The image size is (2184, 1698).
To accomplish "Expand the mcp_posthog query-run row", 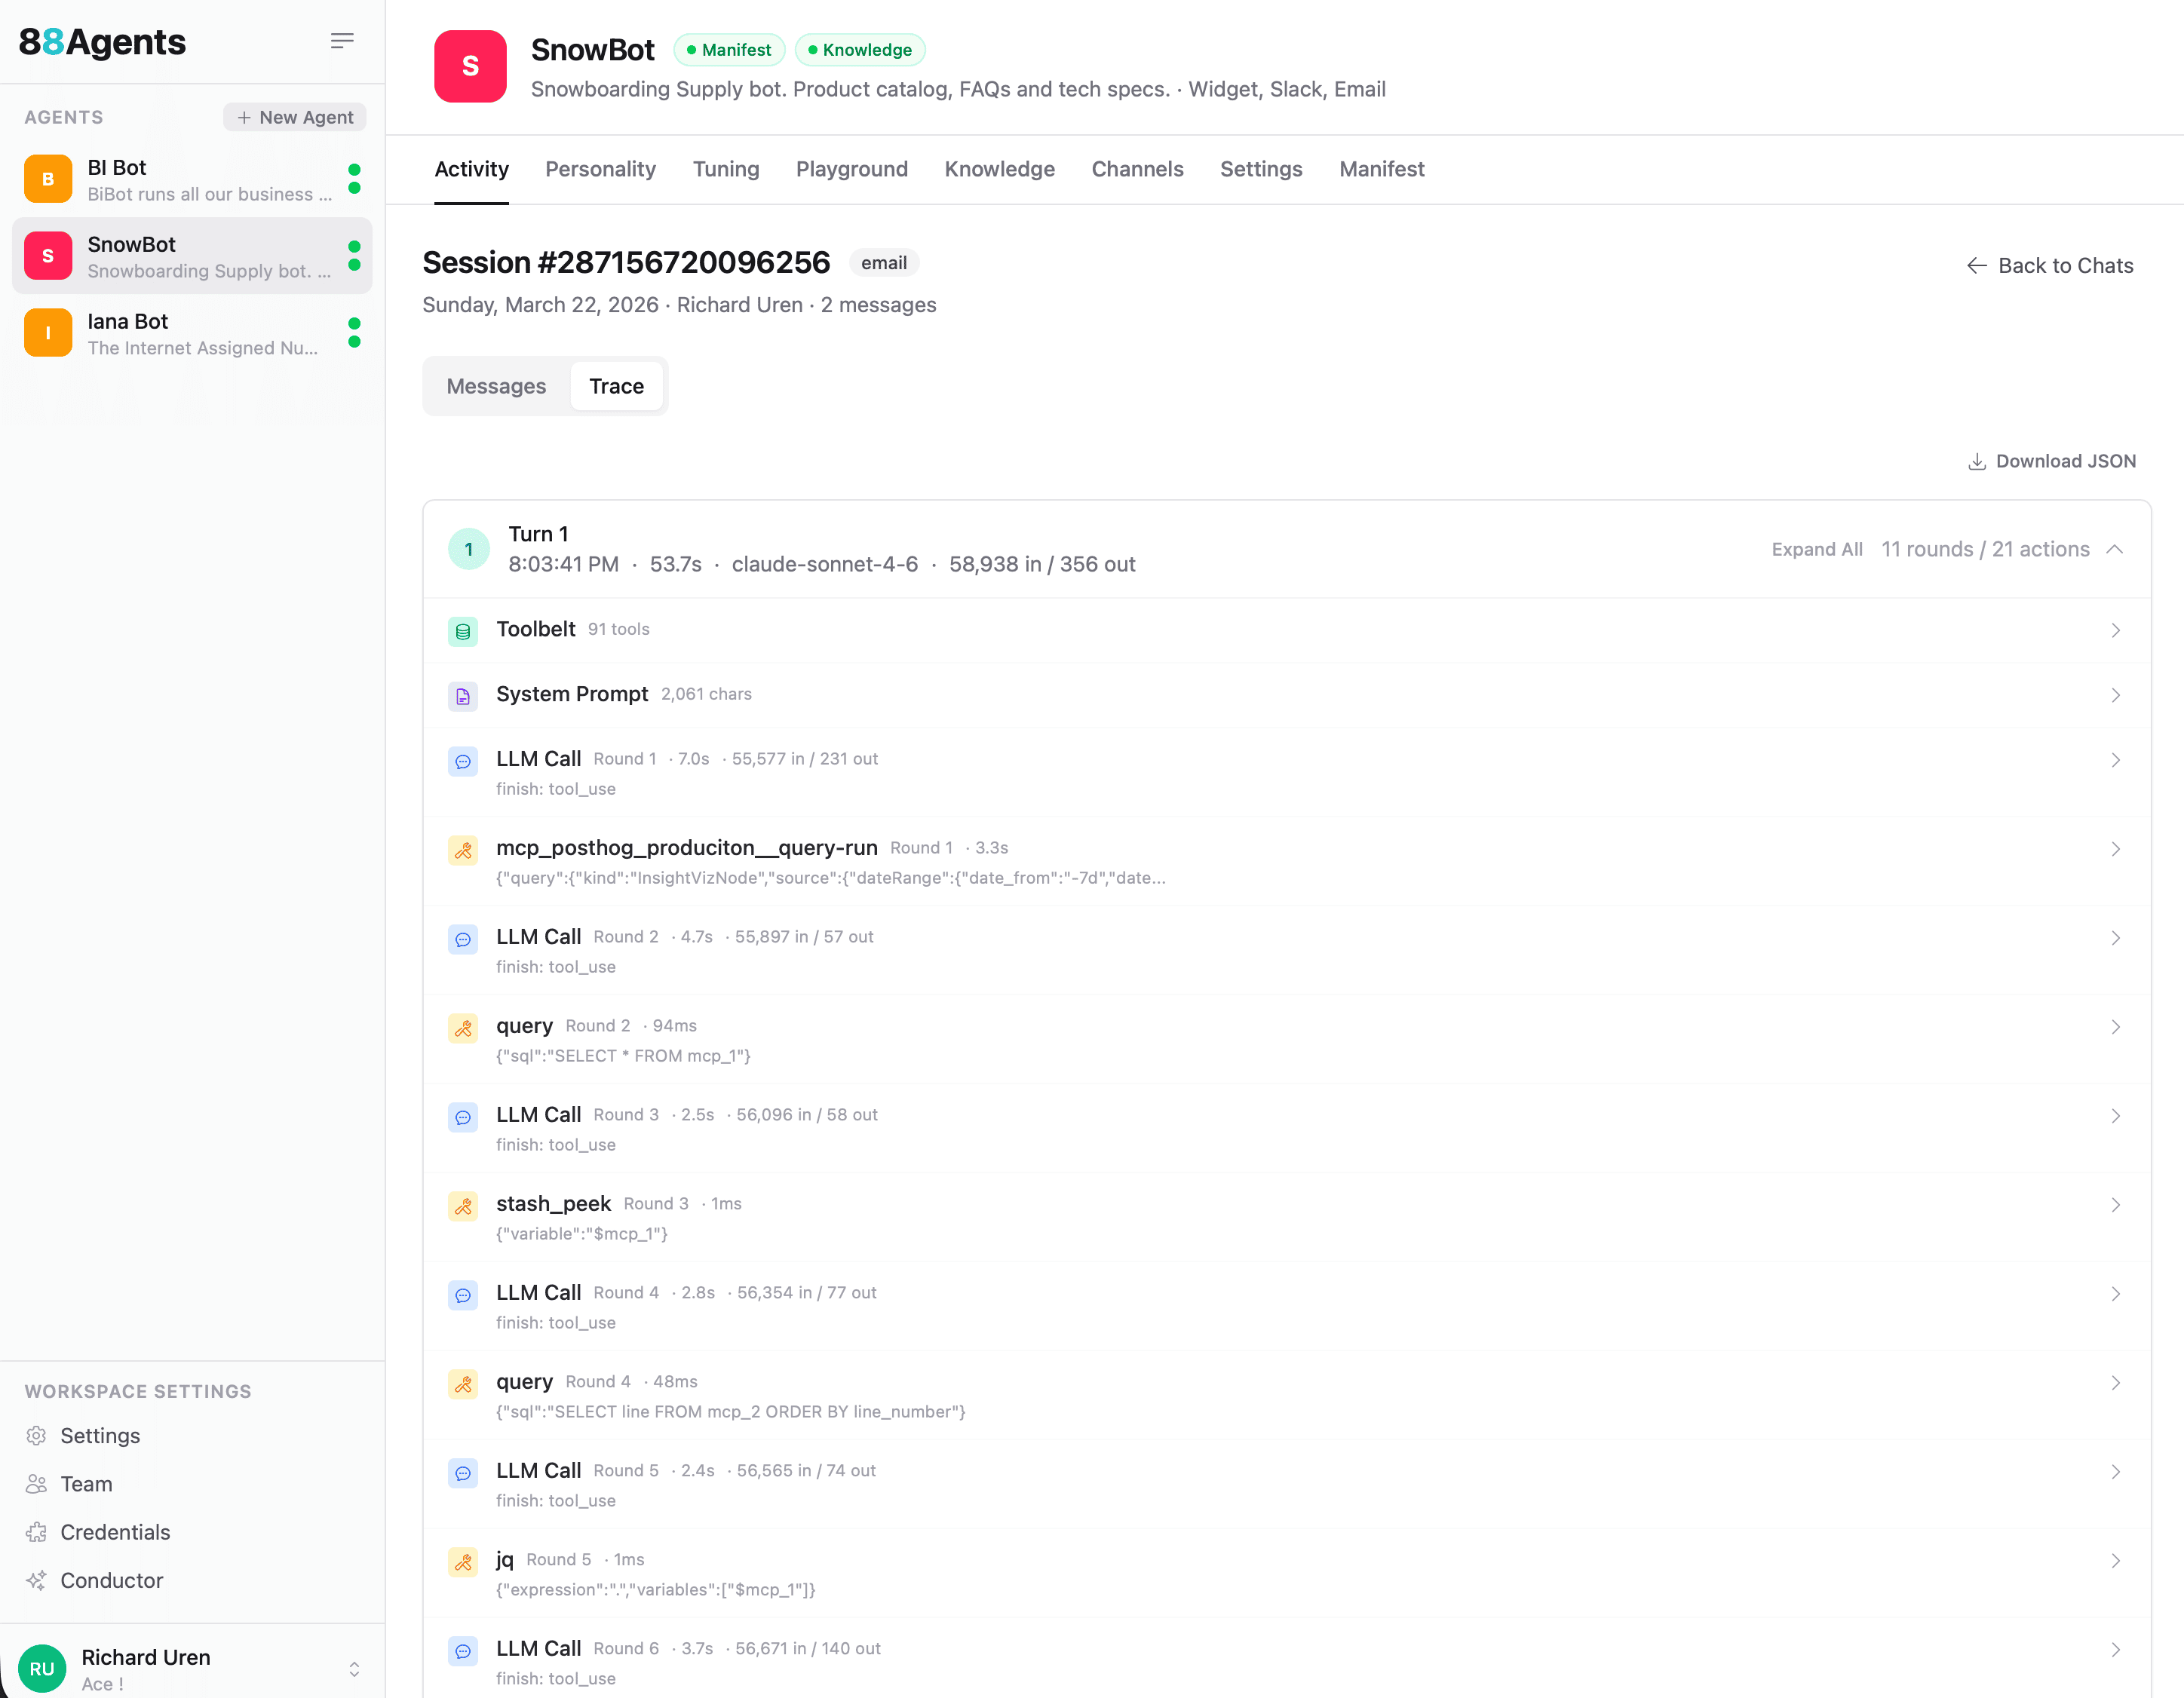I will coord(2115,849).
